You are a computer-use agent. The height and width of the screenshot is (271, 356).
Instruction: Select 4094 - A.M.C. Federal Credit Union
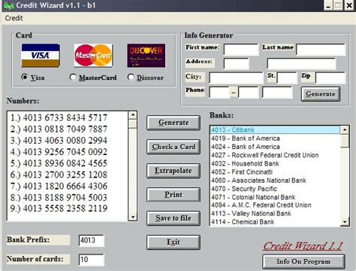click(275, 205)
